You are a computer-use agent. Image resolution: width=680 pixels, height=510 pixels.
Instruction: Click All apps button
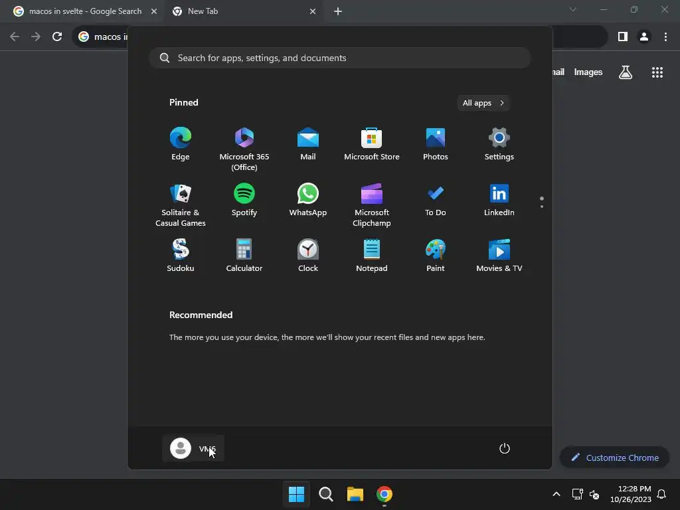(x=483, y=103)
